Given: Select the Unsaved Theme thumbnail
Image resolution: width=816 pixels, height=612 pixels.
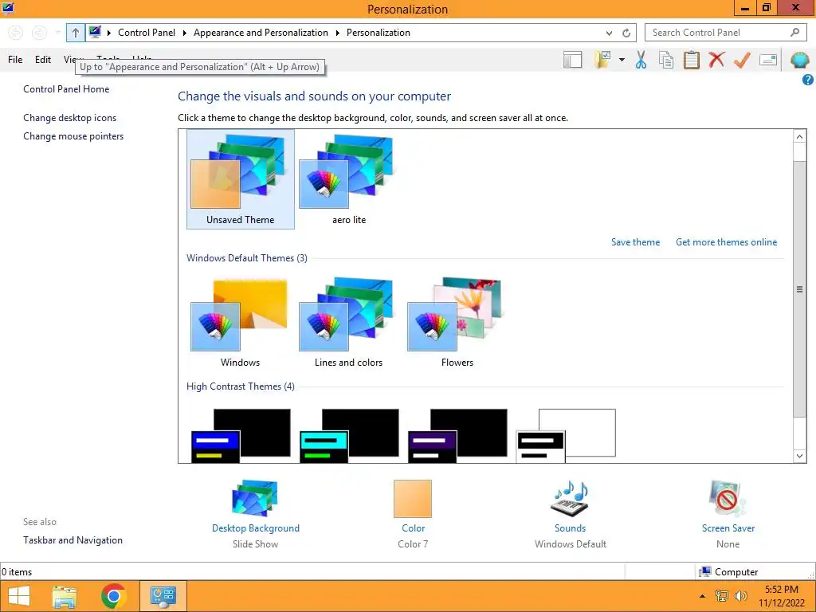Looking at the screenshot, I should click(x=241, y=179).
